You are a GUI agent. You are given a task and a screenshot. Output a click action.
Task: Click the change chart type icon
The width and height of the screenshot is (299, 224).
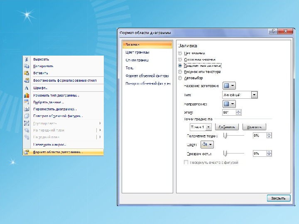pos(27,95)
